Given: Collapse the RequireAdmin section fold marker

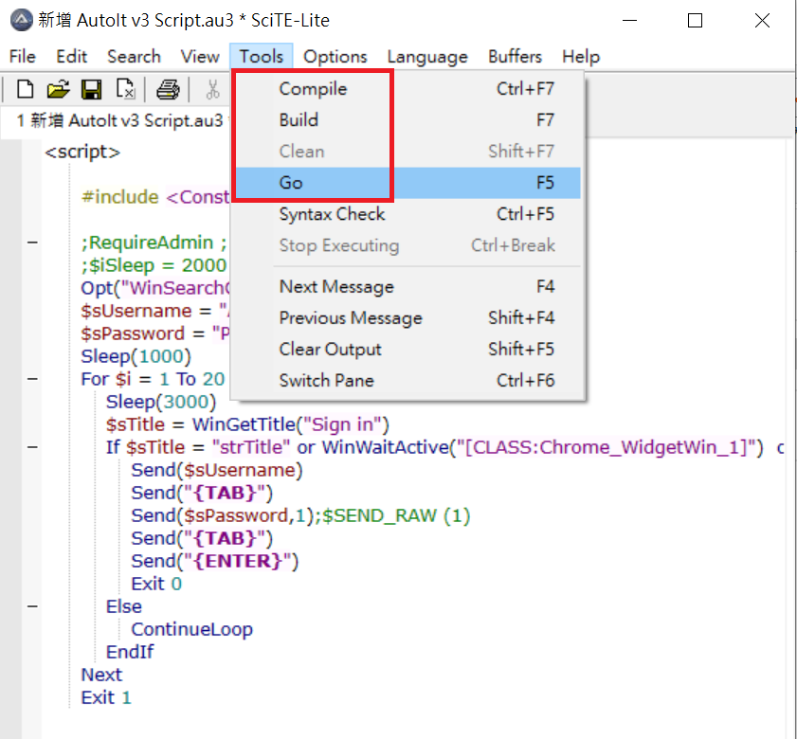Looking at the screenshot, I should pos(32,242).
